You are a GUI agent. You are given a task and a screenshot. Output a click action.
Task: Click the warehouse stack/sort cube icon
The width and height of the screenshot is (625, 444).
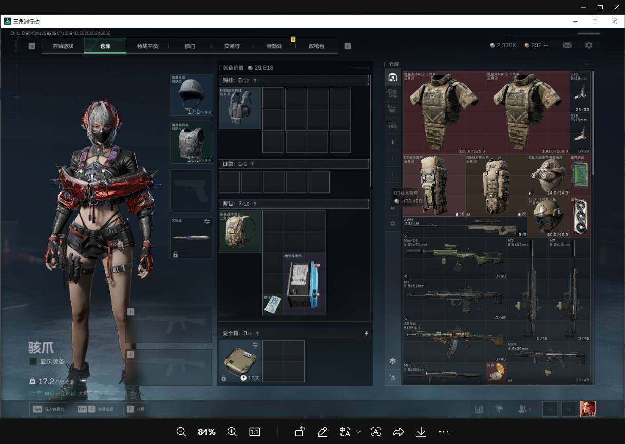(393, 361)
